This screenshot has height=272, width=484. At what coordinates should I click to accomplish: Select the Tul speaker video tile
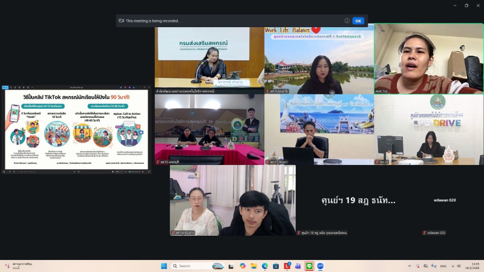coord(429,59)
